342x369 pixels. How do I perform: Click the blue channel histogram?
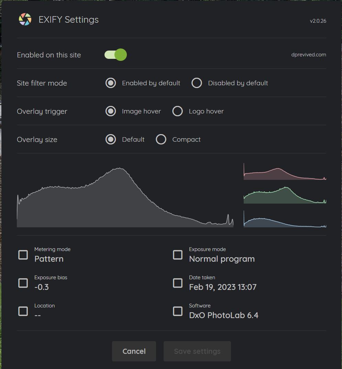[285, 219]
